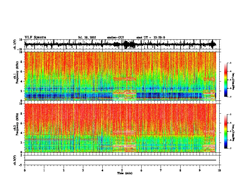
Task: Click the ch.1(V) waveform trace panel
Action: point(122,44)
